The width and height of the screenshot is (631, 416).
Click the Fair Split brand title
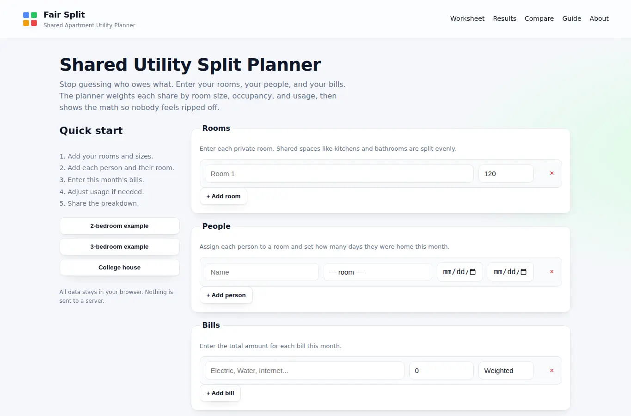64,14
